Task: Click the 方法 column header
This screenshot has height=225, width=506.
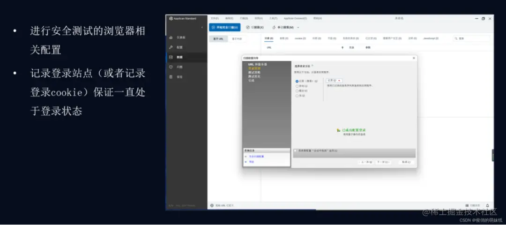Action: point(351,47)
